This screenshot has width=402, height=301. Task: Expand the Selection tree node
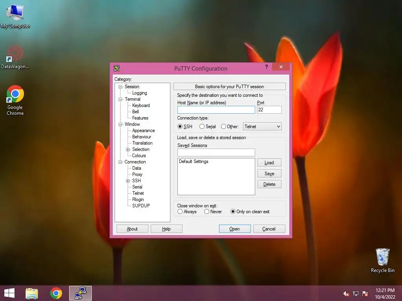pyautogui.click(x=128, y=149)
